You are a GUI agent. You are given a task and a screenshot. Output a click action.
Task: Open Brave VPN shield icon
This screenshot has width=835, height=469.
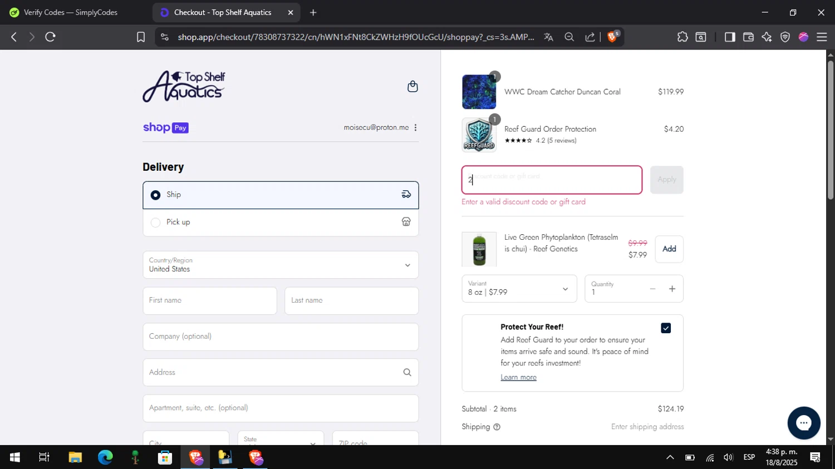click(785, 37)
